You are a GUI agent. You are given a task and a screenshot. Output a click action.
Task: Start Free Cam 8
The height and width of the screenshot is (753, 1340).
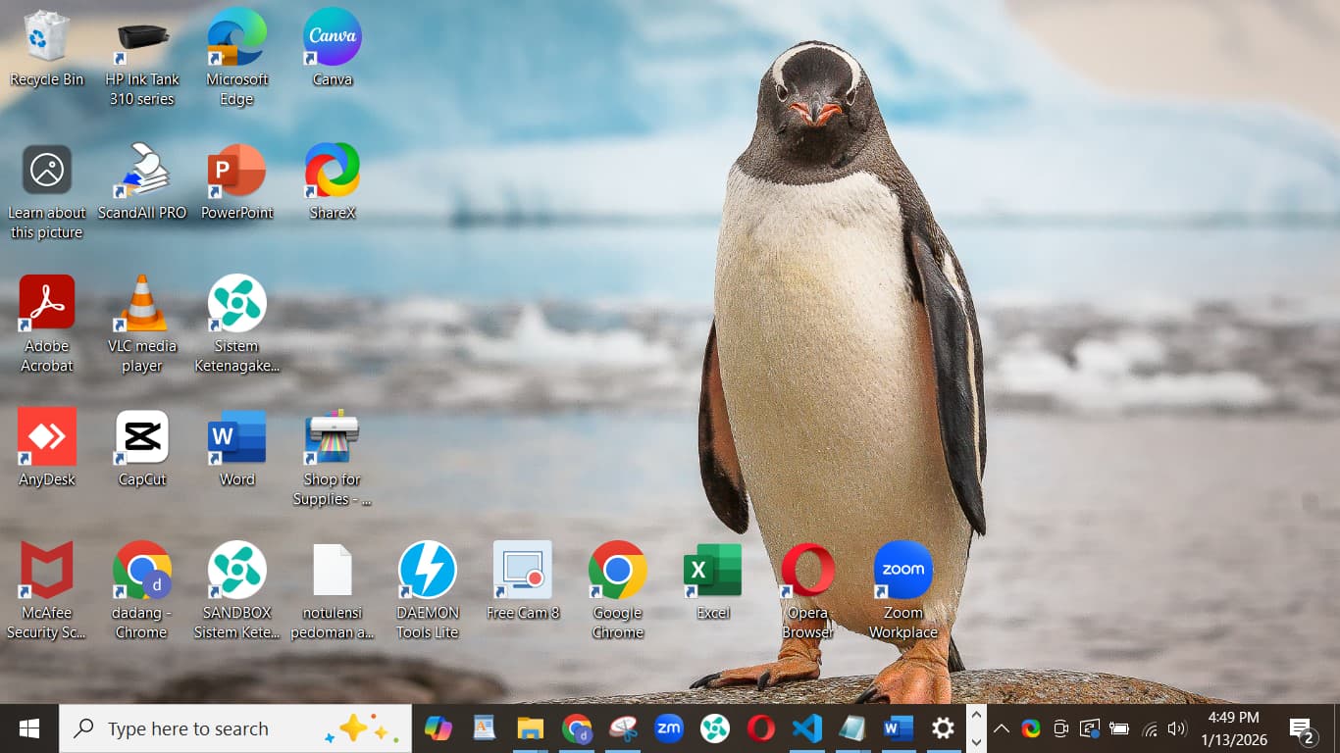tap(522, 568)
